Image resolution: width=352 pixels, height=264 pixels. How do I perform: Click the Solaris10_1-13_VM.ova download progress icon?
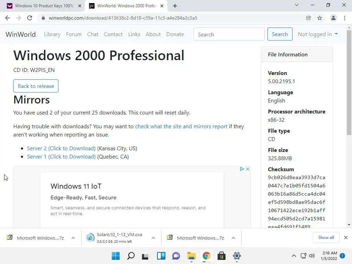[x=90, y=238]
